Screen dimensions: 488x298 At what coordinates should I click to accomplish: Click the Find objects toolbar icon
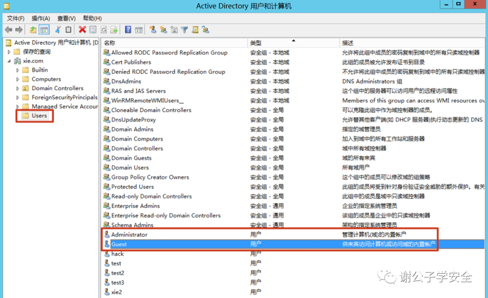(x=195, y=30)
